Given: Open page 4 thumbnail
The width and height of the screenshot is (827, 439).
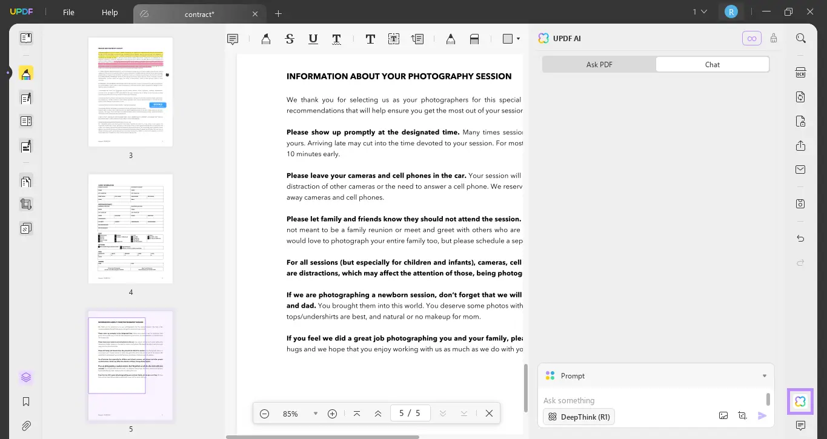Looking at the screenshot, I should point(130,229).
